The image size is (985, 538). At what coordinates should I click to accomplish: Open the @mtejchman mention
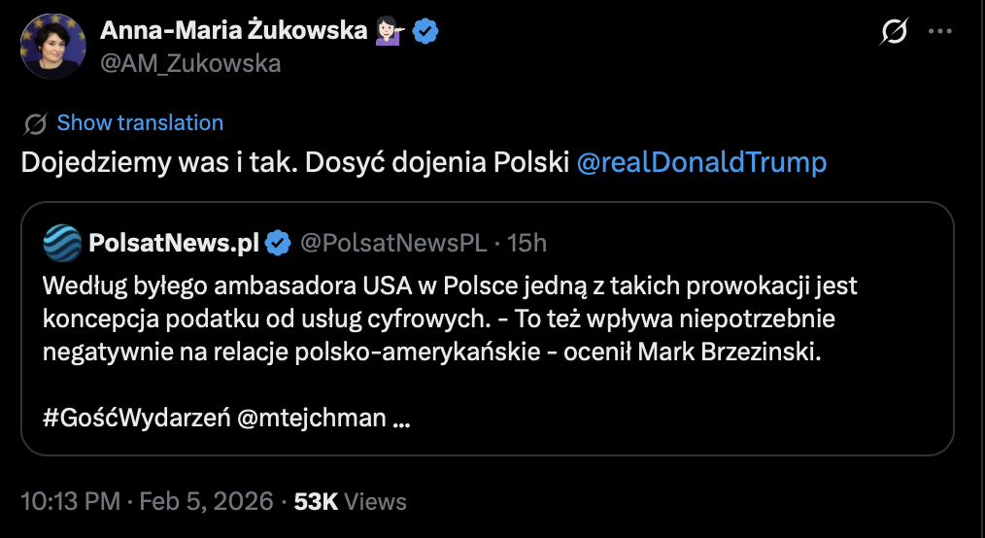pyautogui.click(x=312, y=419)
